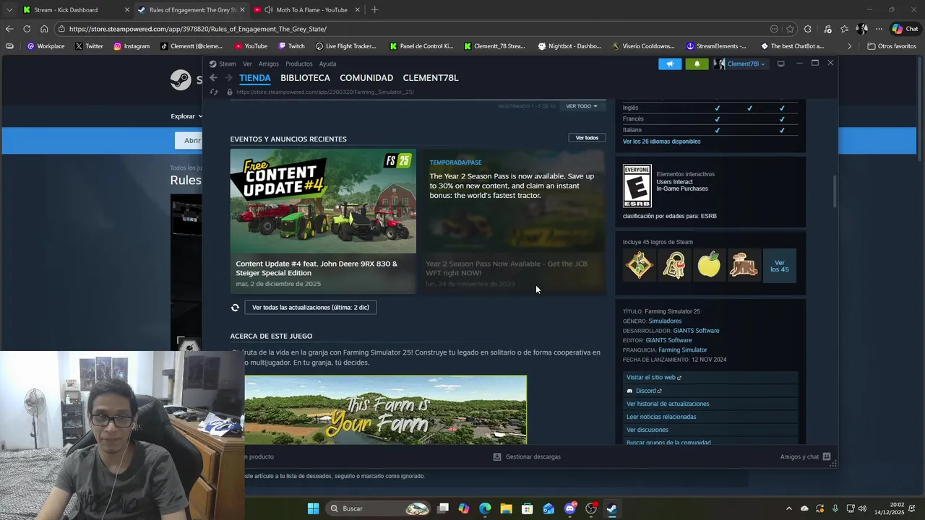Click Ver todas las actualizaciones button
This screenshot has height=520, width=925.
tap(311, 308)
